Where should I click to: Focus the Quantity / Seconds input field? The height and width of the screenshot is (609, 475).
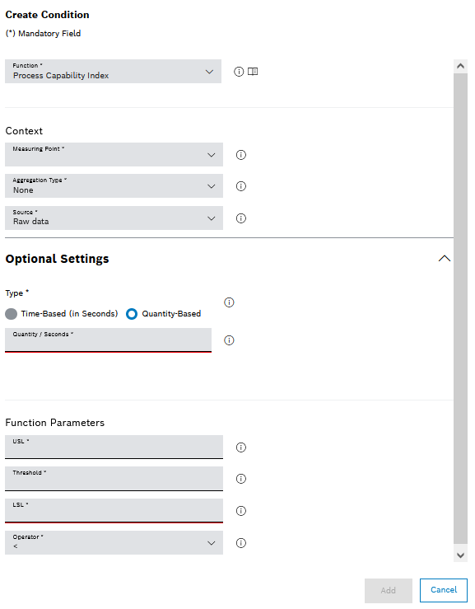[109, 340]
